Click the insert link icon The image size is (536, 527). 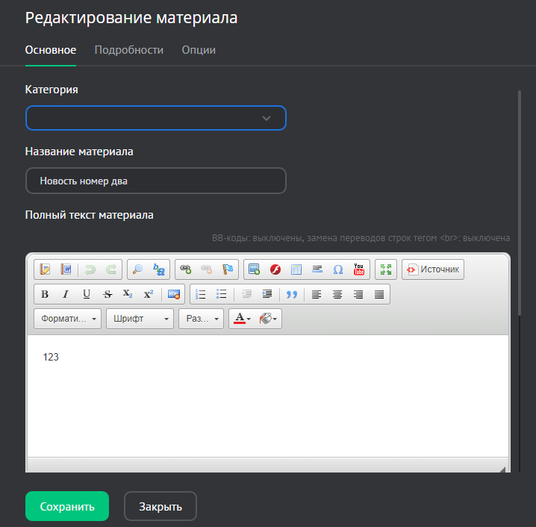tap(186, 269)
